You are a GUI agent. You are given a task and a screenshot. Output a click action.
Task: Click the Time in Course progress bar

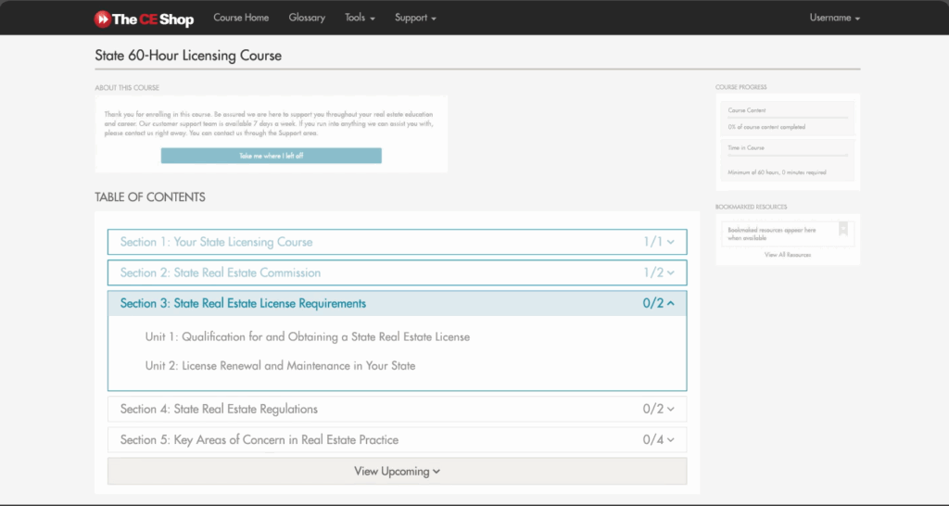(x=788, y=155)
